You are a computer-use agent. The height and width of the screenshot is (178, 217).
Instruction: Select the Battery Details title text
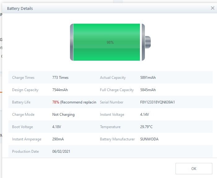point(20,8)
